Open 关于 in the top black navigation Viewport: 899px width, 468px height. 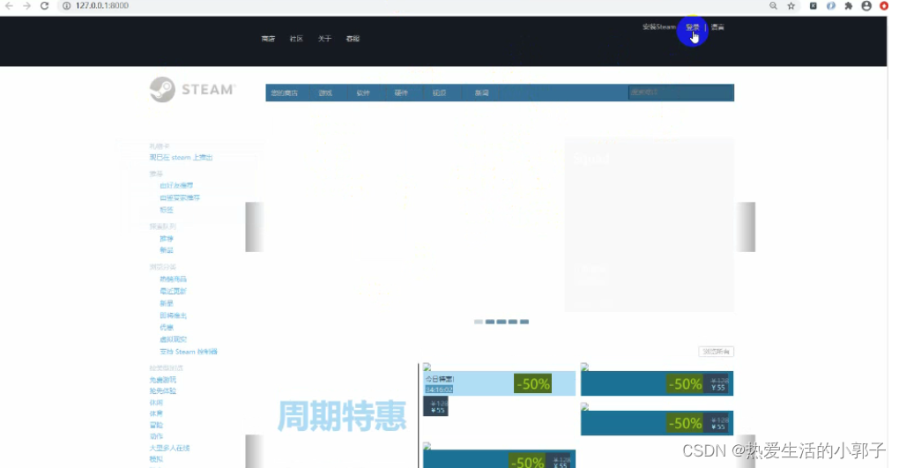coord(324,39)
